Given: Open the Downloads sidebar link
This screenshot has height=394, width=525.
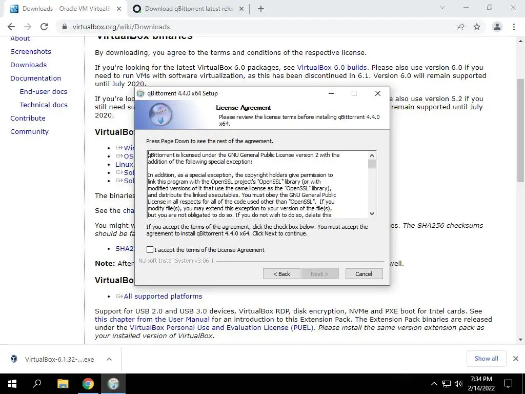Looking at the screenshot, I should tap(29, 65).
